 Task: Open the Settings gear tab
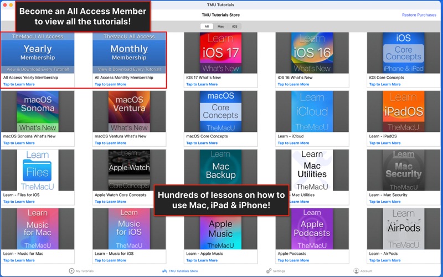(269, 271)
